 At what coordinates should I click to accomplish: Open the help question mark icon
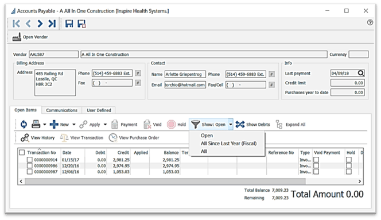pyautogui.click(x=370, y=22)
